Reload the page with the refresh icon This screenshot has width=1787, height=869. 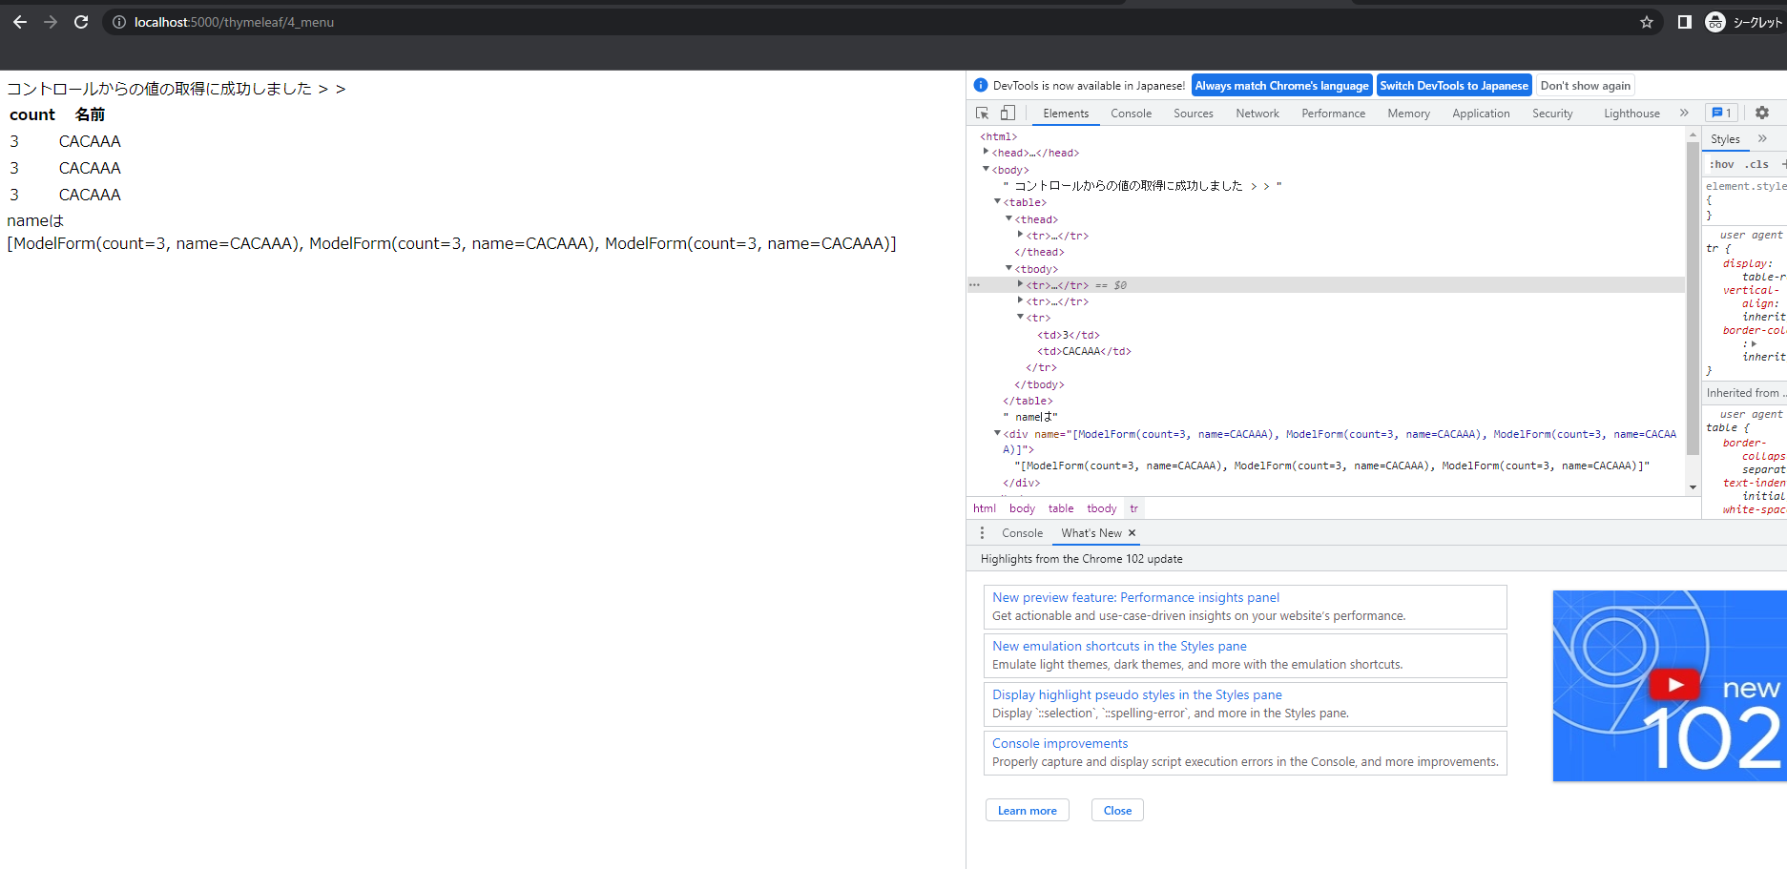point(81,21)
